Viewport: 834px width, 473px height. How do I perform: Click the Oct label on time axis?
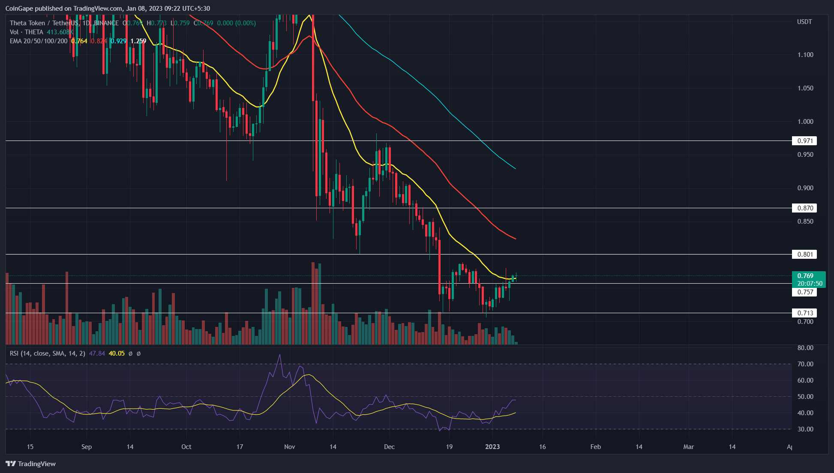click(186, 447)
